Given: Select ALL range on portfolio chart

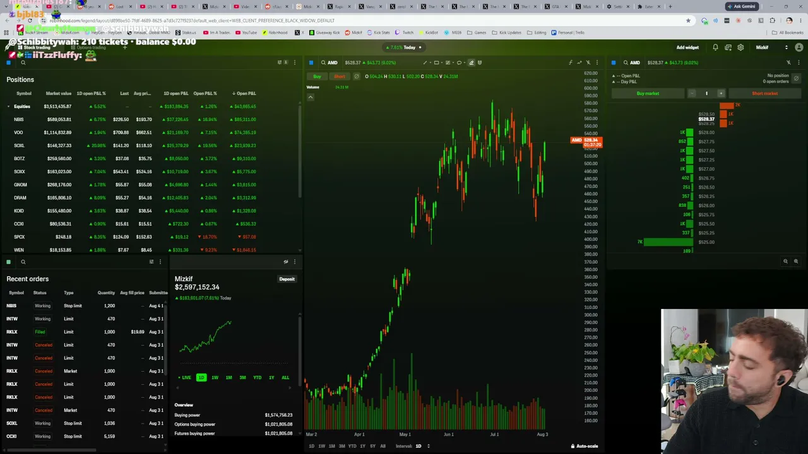Looking at the screenshot, I should click(x=285, y=378).
